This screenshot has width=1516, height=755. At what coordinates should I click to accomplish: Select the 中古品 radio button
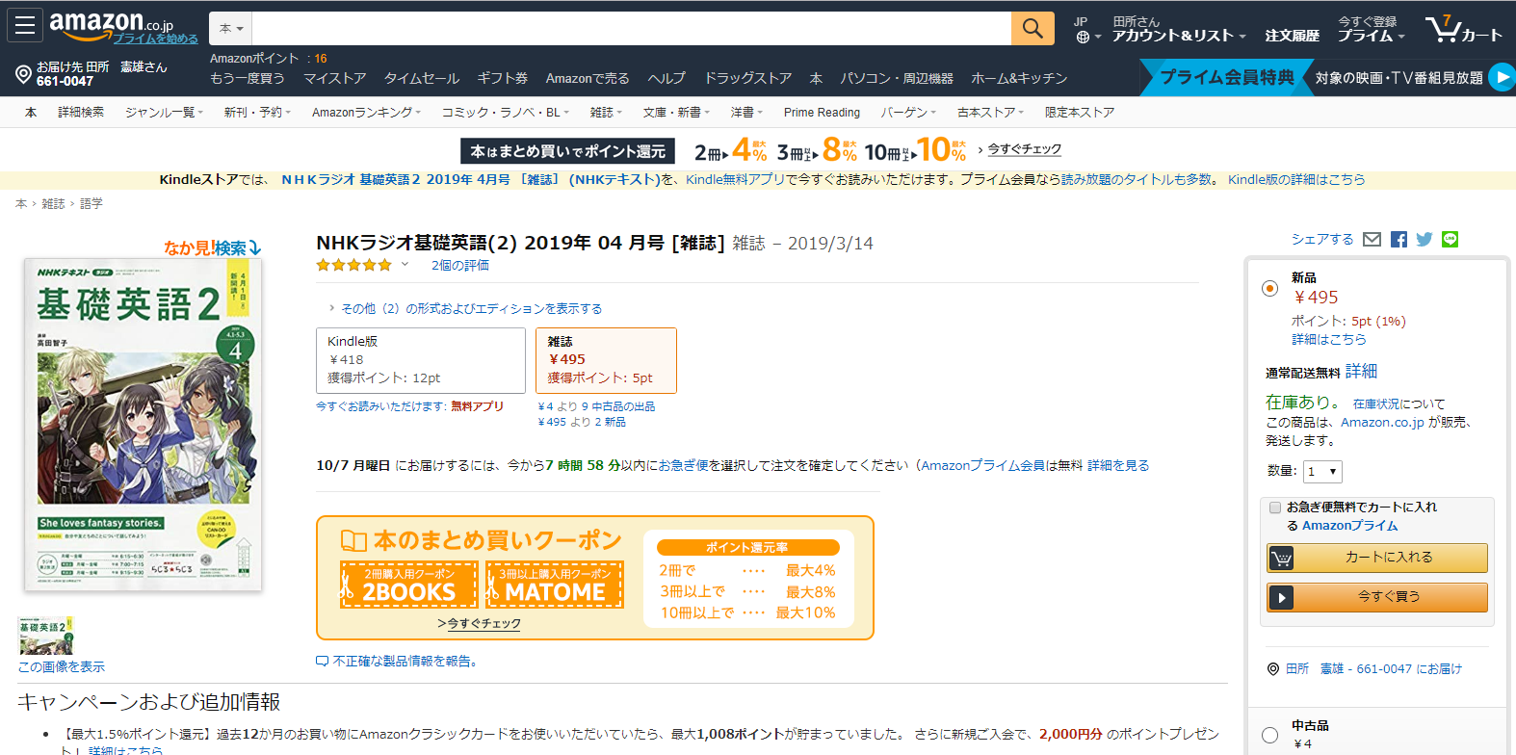[x=1270, y=735]
